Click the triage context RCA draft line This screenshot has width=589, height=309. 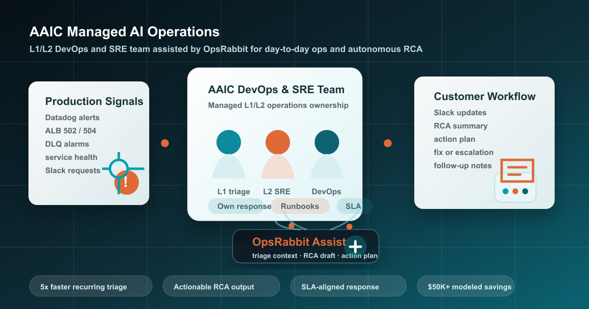click(315, 256)
